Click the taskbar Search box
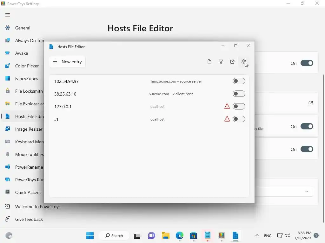Viewport: 325px width, 243px height. click(114, 235)
